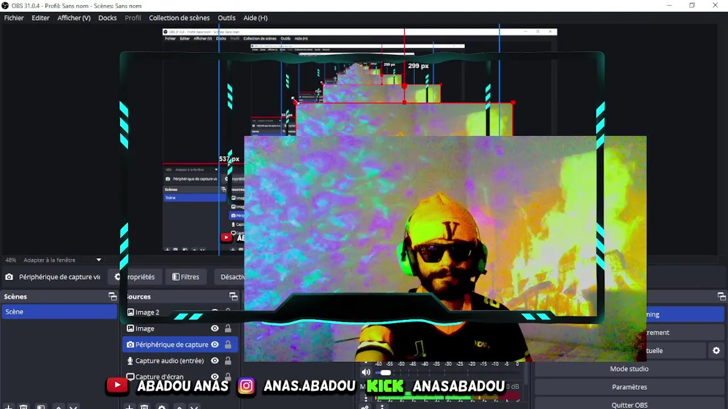Open the Editer menu
The width and height of the screenshot is (728, 409).
[x=40, y=18]
